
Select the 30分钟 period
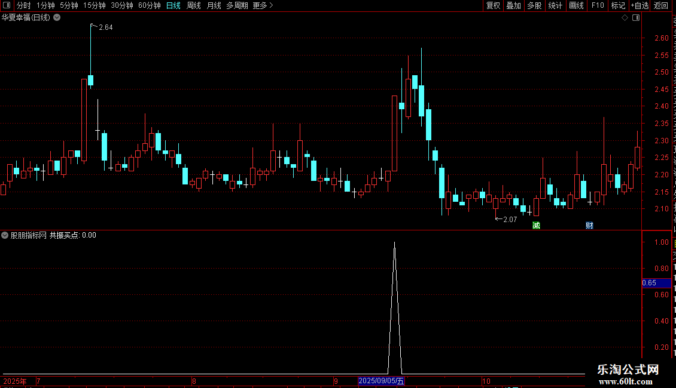coord(121,5)
